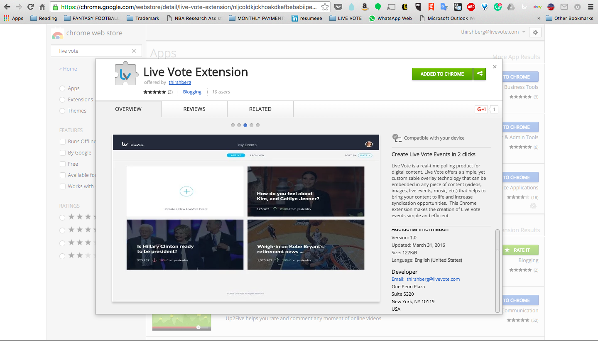This screenshot has width=598, height=341.
Task: Select the RELATED tab
Action: coord(260,109)
